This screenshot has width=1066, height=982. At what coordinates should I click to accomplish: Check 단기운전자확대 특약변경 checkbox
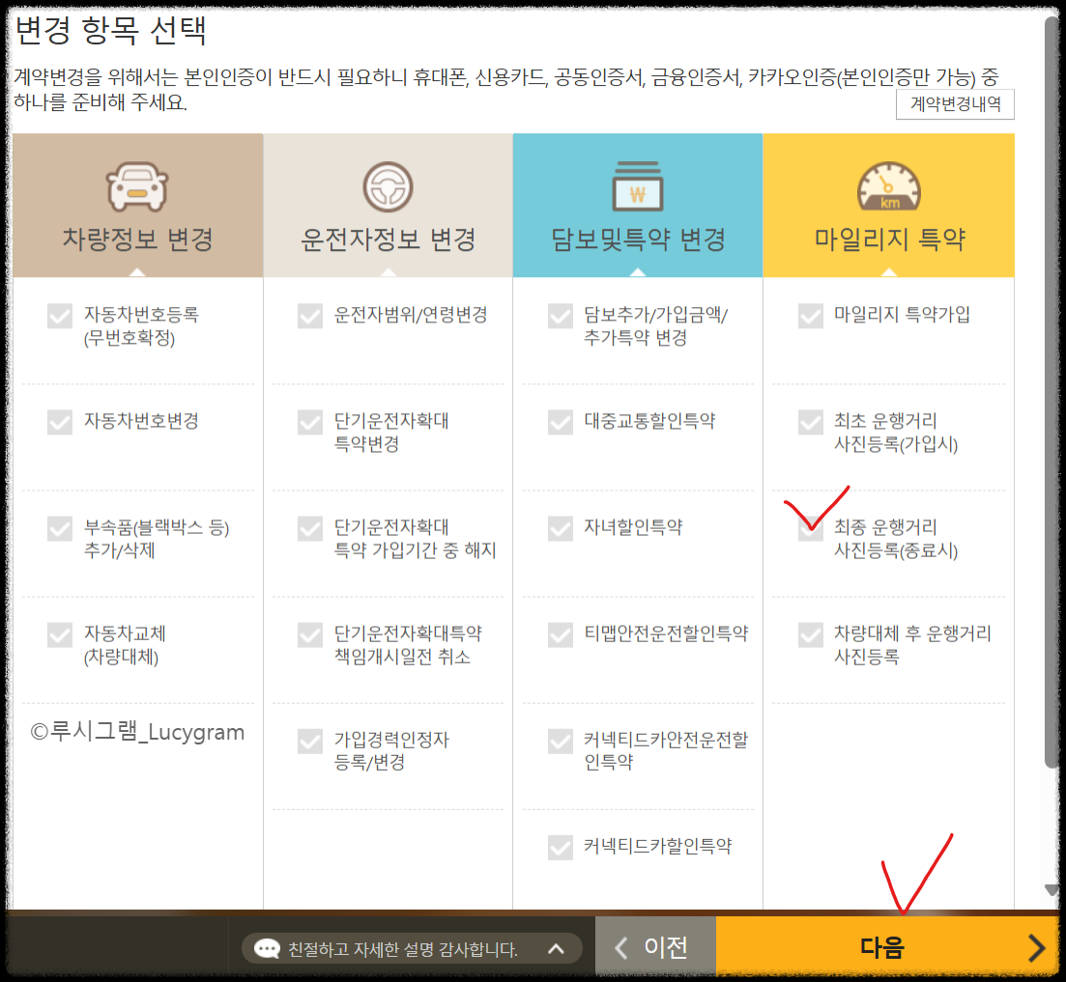point(310,422)
